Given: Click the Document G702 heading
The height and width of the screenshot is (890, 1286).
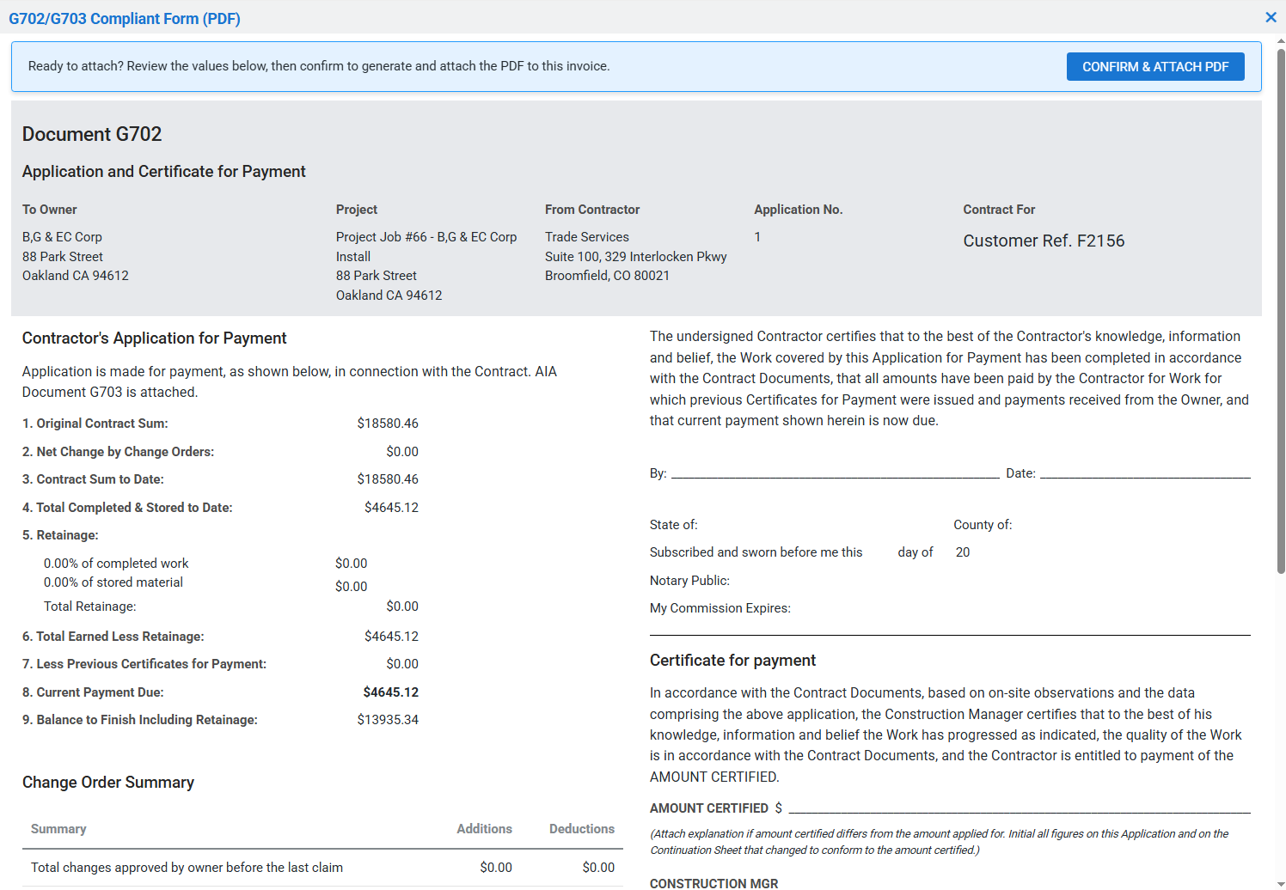Looking at the screenshot, I should [x=92, y=134].
